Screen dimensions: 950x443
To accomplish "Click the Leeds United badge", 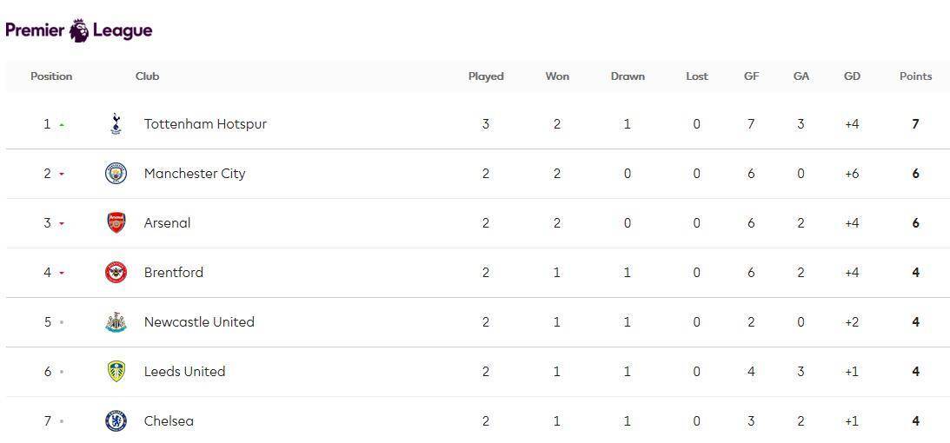I will [x=116, y=372].
